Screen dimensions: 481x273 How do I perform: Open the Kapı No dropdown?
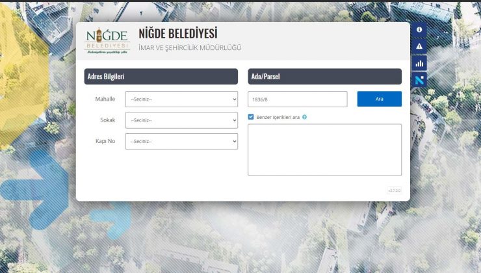pyautogui.click(x=183, y=141)
